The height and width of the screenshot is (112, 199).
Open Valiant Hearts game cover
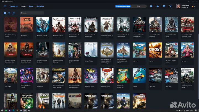pyautogui.click(x=75, y=101)
